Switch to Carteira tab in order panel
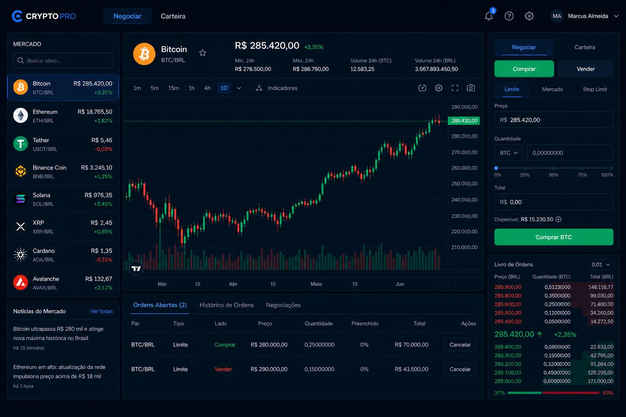626x417 pixels. point(585,47)
